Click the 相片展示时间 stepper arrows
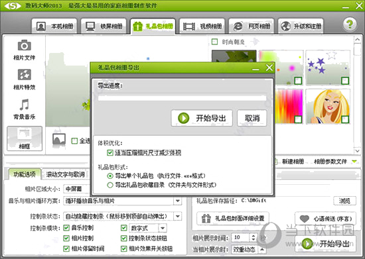365x259 pixels. click(254, 237)
